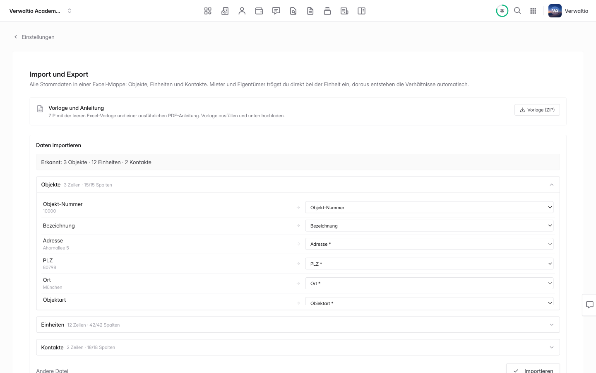Viewport: 596px width, 373px height.
Task: Download the Vorlage (ZIP) template
Action: [537, 110]
